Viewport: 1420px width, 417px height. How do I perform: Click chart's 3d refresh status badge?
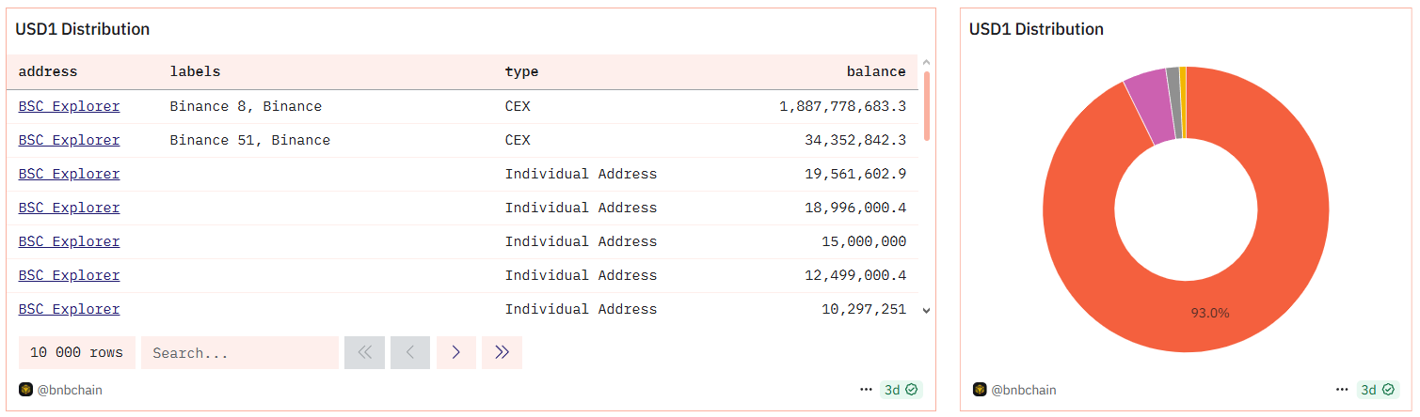pyautogui.click(x=1377, y=390)
